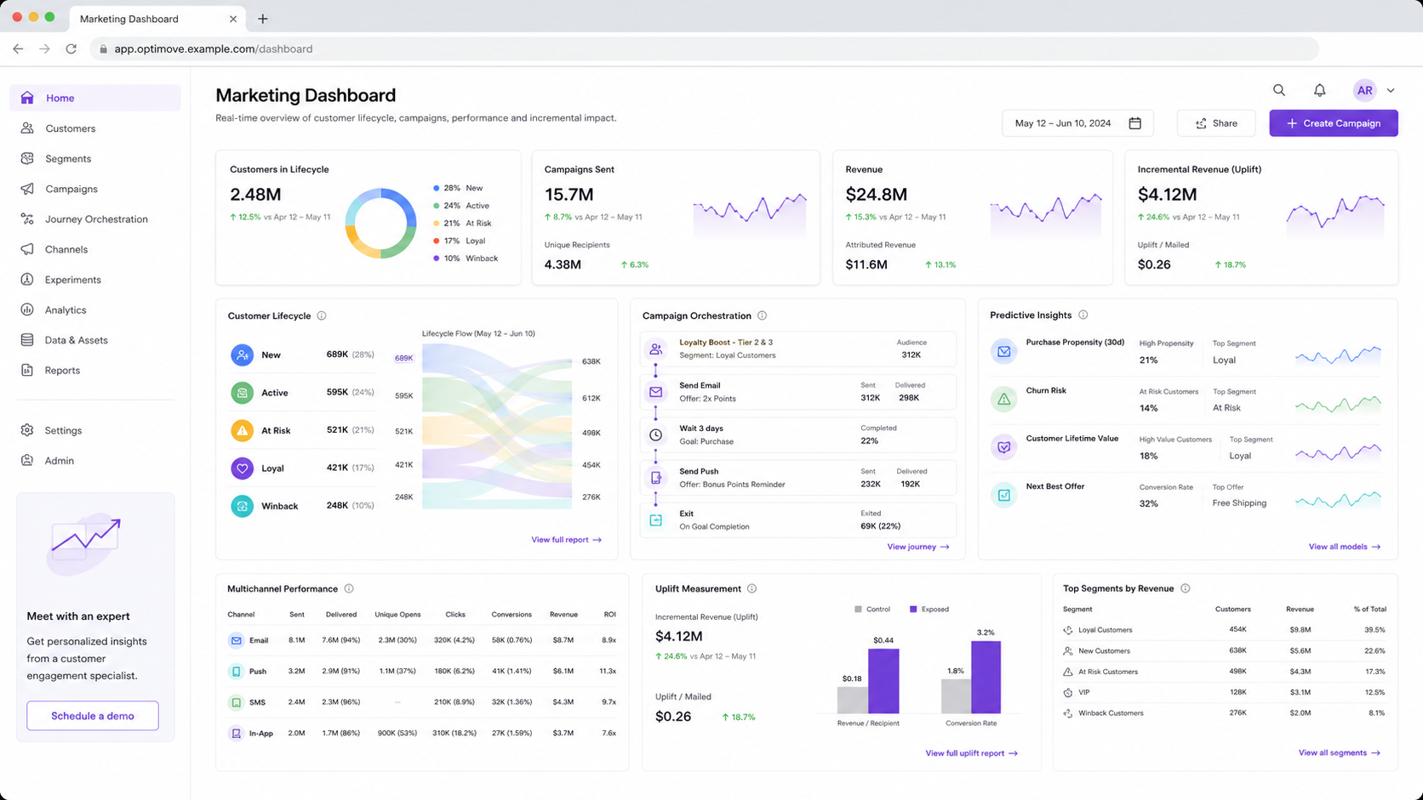1423x800 pixels.
Task: Click the Schedule a demo button
Action: (x=93, y=716)
